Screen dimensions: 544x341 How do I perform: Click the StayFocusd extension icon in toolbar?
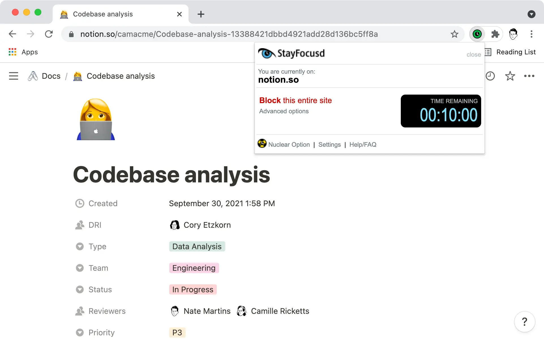pyautogui.click(x=477, y=34)
